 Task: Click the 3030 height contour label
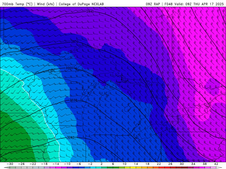(x=73, y=100)
